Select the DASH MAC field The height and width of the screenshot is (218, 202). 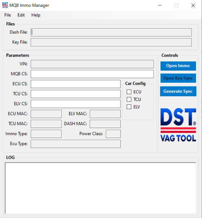[x=105, y=124]
